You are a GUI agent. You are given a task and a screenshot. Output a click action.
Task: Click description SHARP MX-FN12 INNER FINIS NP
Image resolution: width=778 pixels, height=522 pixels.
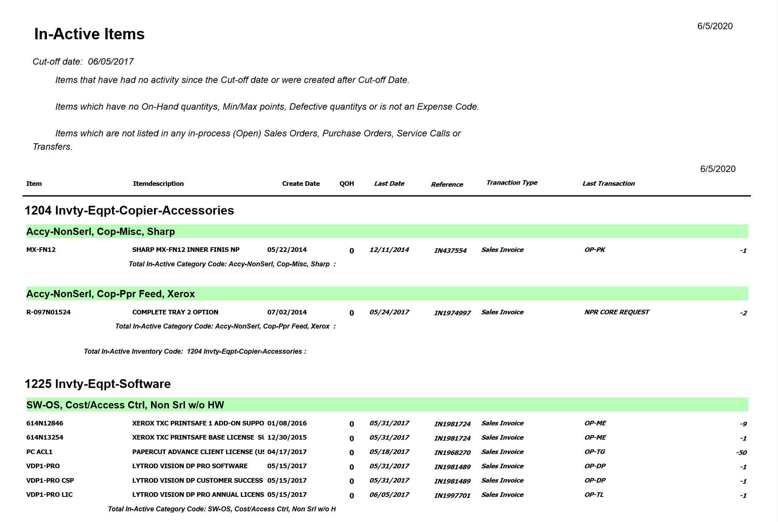(186, 250)
